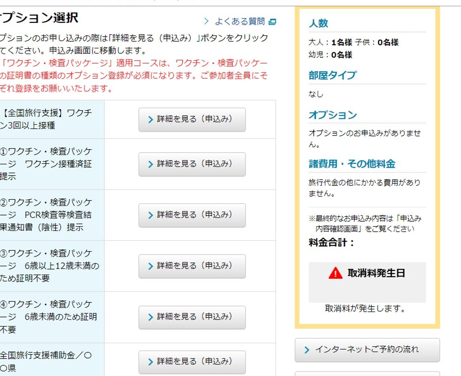Click the external-window icon beside よくある質問
The width and height of the screenshot is (461, 376).
[272, 22]
